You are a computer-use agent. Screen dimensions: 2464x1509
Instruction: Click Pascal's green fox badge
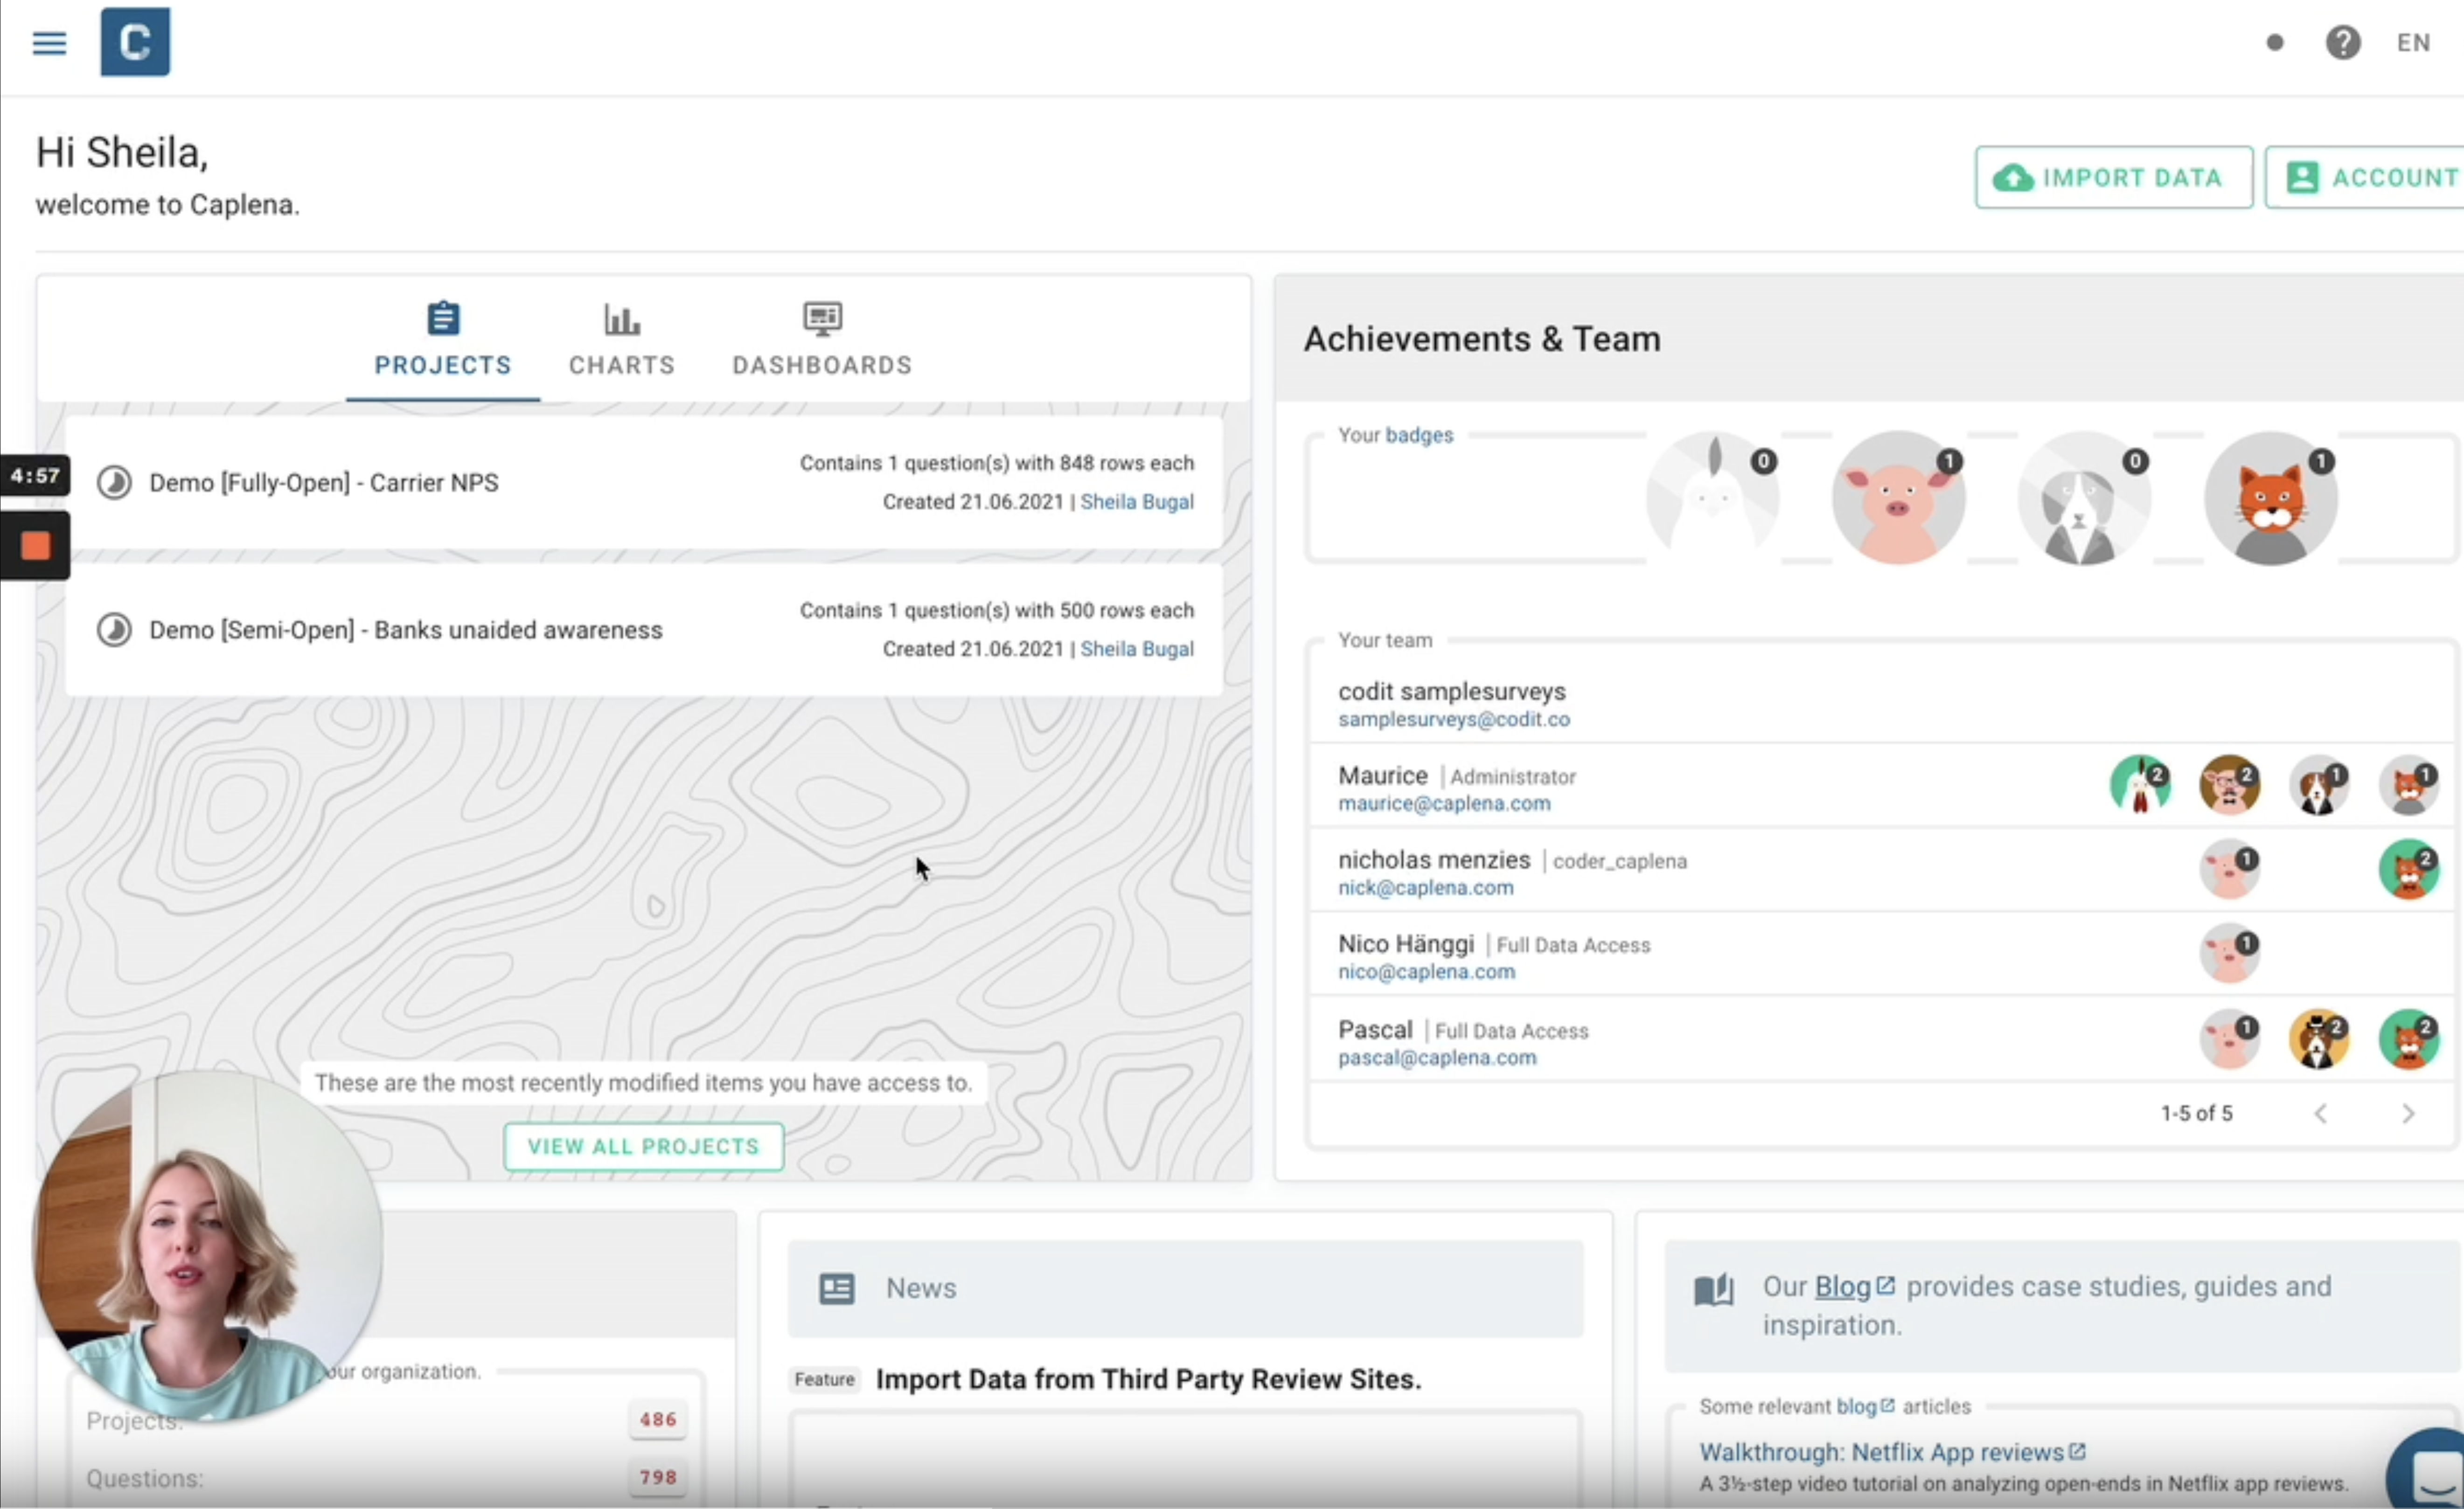click(x=2409, y=1038)
